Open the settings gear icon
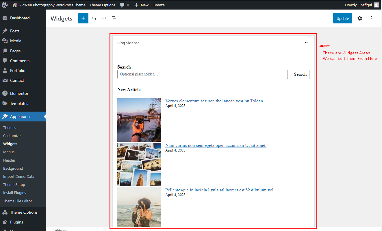 [x=359, y=18]
